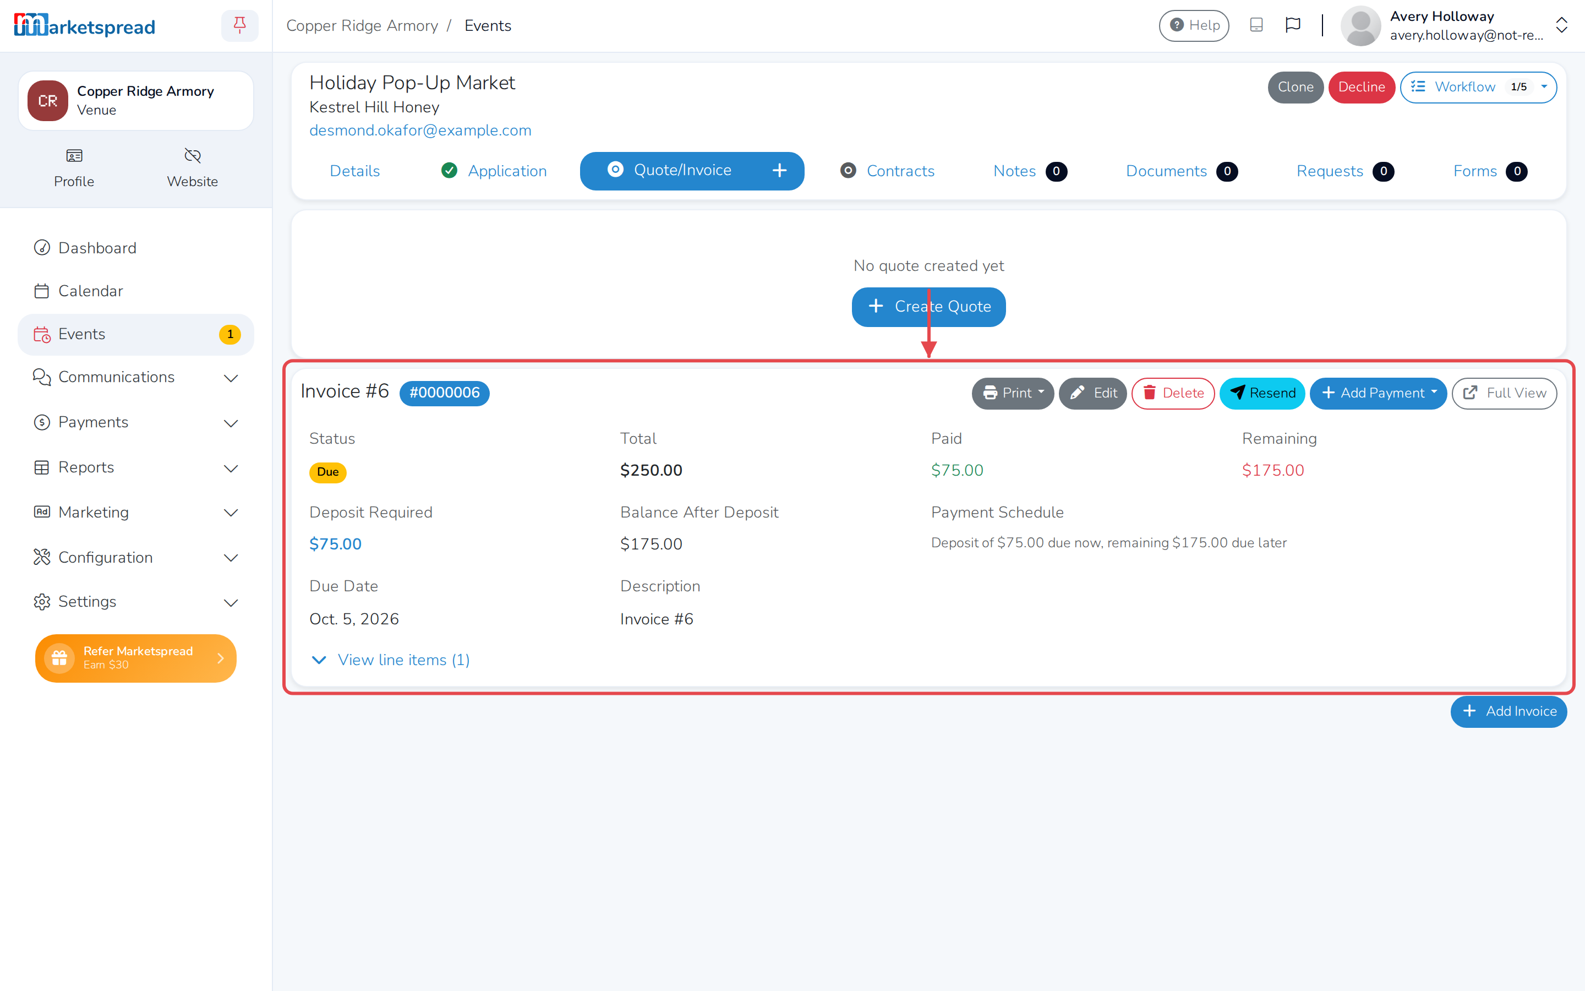Go to Dashboard in sidebar
The height and width of the screenshot is (991, 1585).
pos(135,248)
